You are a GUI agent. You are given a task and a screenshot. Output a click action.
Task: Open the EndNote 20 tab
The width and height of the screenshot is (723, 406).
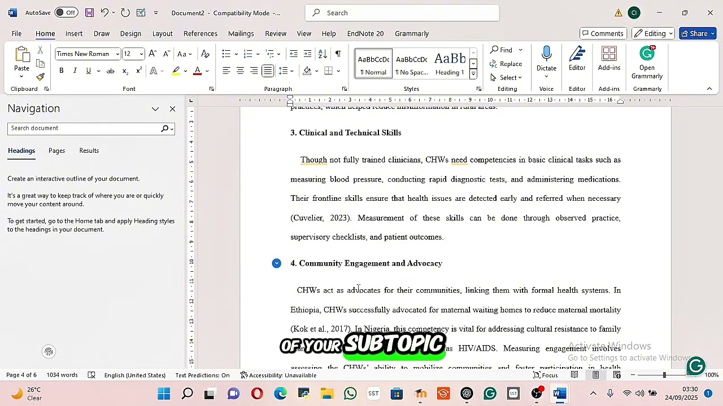pos(365,34)
